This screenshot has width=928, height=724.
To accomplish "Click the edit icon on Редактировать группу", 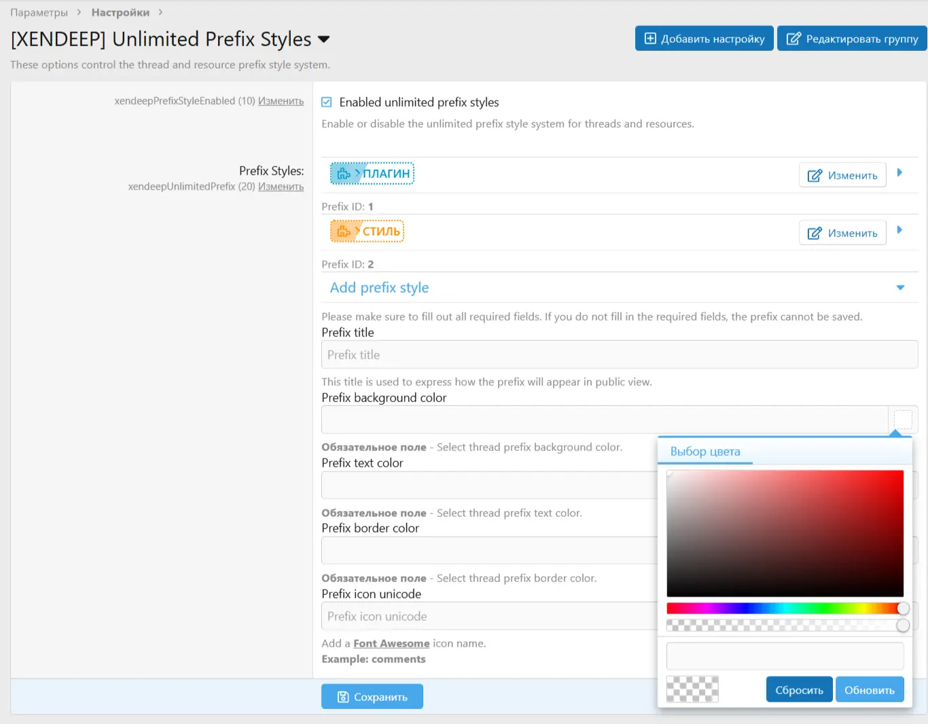I will [x=793, y=39].
